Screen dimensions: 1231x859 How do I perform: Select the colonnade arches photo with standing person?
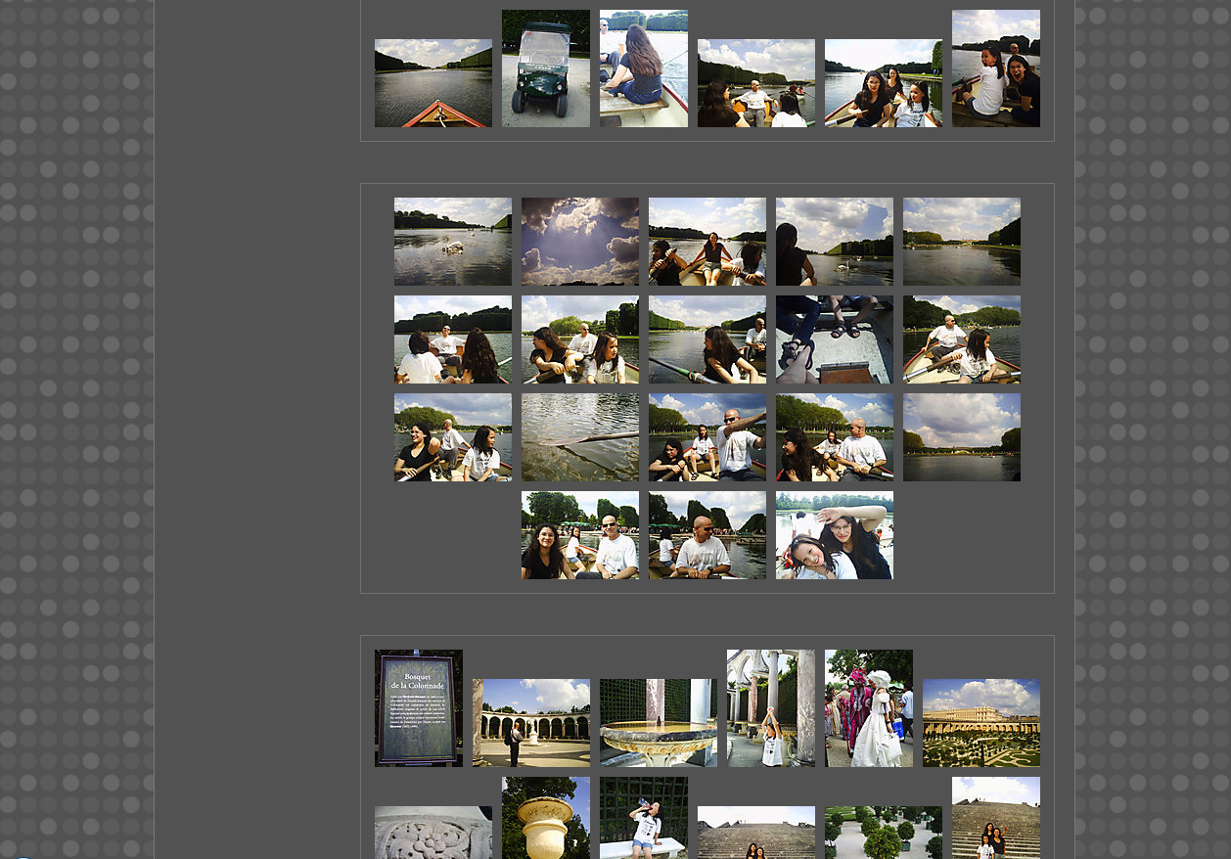(530, 723)
